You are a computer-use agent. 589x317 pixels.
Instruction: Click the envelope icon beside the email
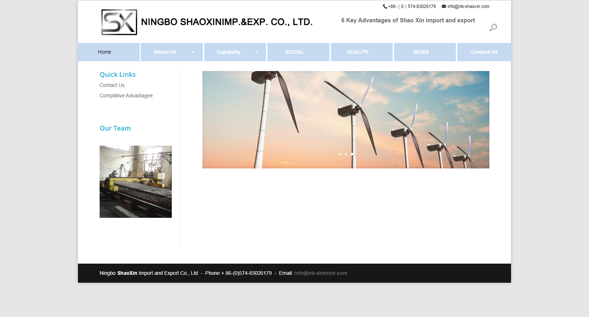[444, 6]
